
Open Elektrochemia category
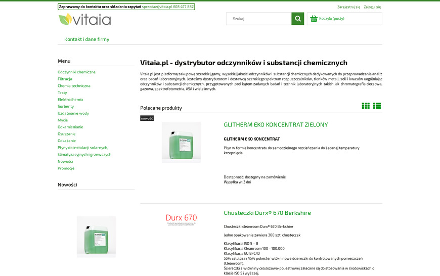[x=70, y=100]
